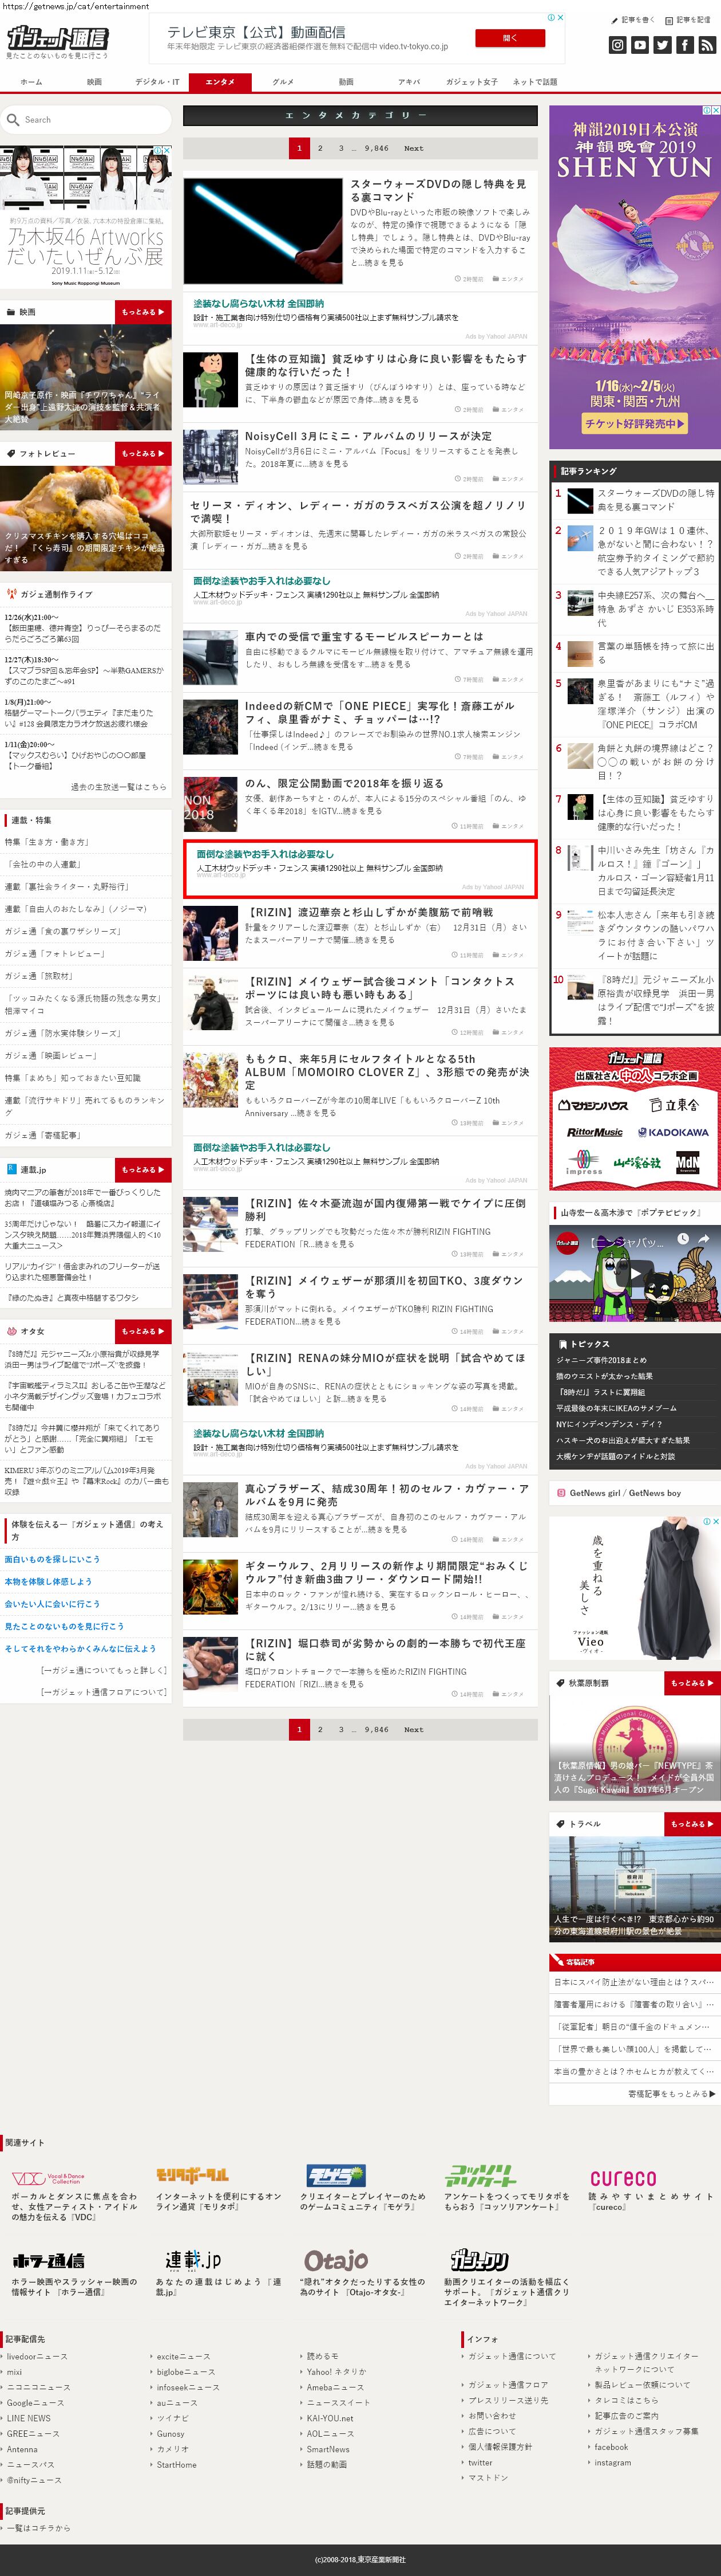This screenshot has width=721, height=2576.
Task: Open the NoisyCell mini album article headline
Action: [x=369, y=436]
